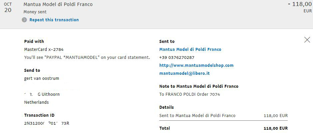This screenshot has height=136, width=313.
Task: Click the arrow icon beside Repeat this transaction
Action: coord(24,20)
